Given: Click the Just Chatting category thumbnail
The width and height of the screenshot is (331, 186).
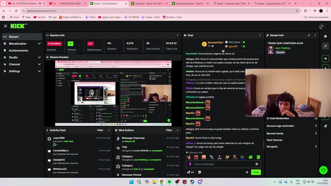Looking at the screenshot, I should click(x=270, y=50).
